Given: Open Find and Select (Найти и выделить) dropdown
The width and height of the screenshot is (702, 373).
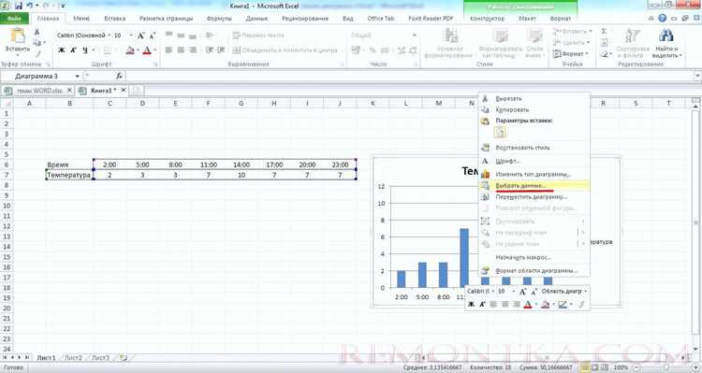Looking at the screenshot, I should click(666, 43).
